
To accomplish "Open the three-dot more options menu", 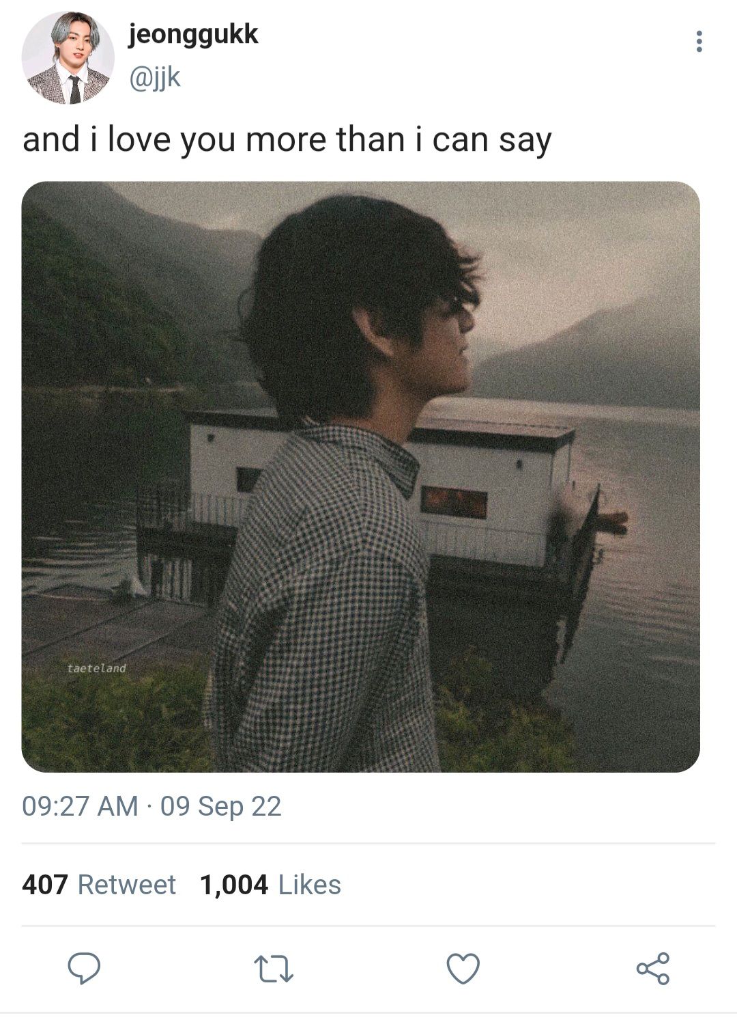I will point(698,42).
